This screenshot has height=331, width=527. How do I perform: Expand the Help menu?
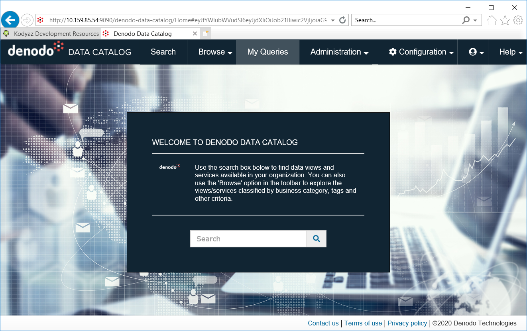point(511,52)
